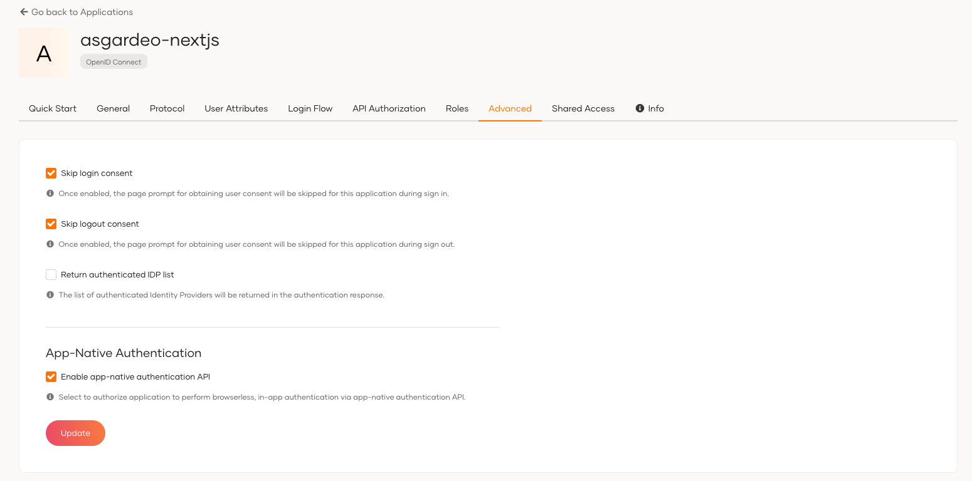Screen dimensions: 972x481
Task: Click the OpenID Connect badge
Action: (x=114, y=61)
